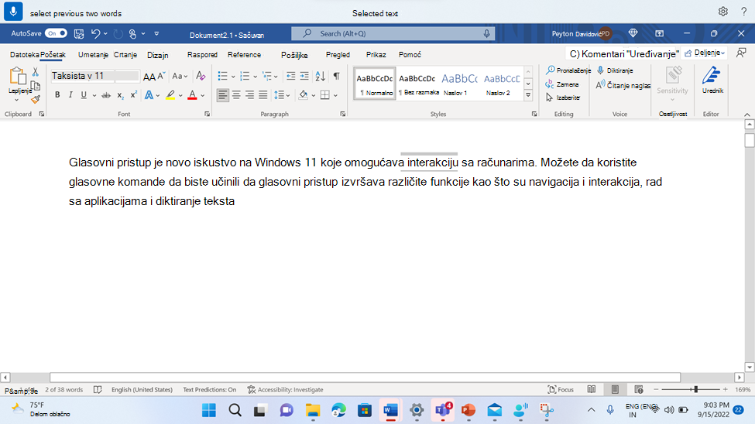The image size is (755, 424).
Task: Adjust the zoom slider handle
Action: [696, 389]
